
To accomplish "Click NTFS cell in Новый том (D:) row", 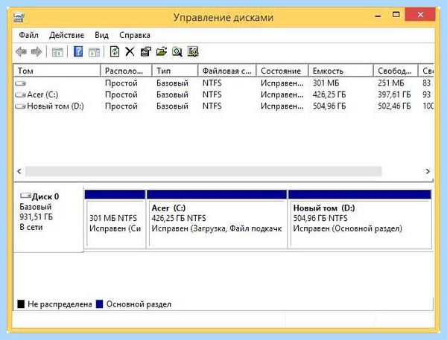I will [212, 106].
